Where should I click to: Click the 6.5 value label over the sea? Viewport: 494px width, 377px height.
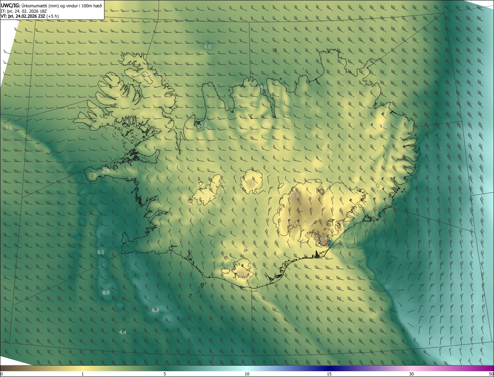click(106, 293)
